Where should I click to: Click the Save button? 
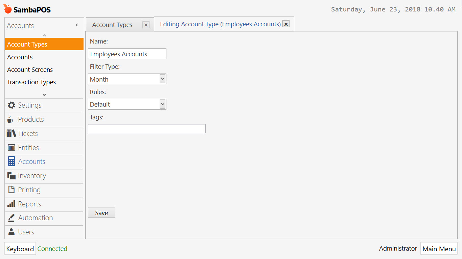(101, 212)
